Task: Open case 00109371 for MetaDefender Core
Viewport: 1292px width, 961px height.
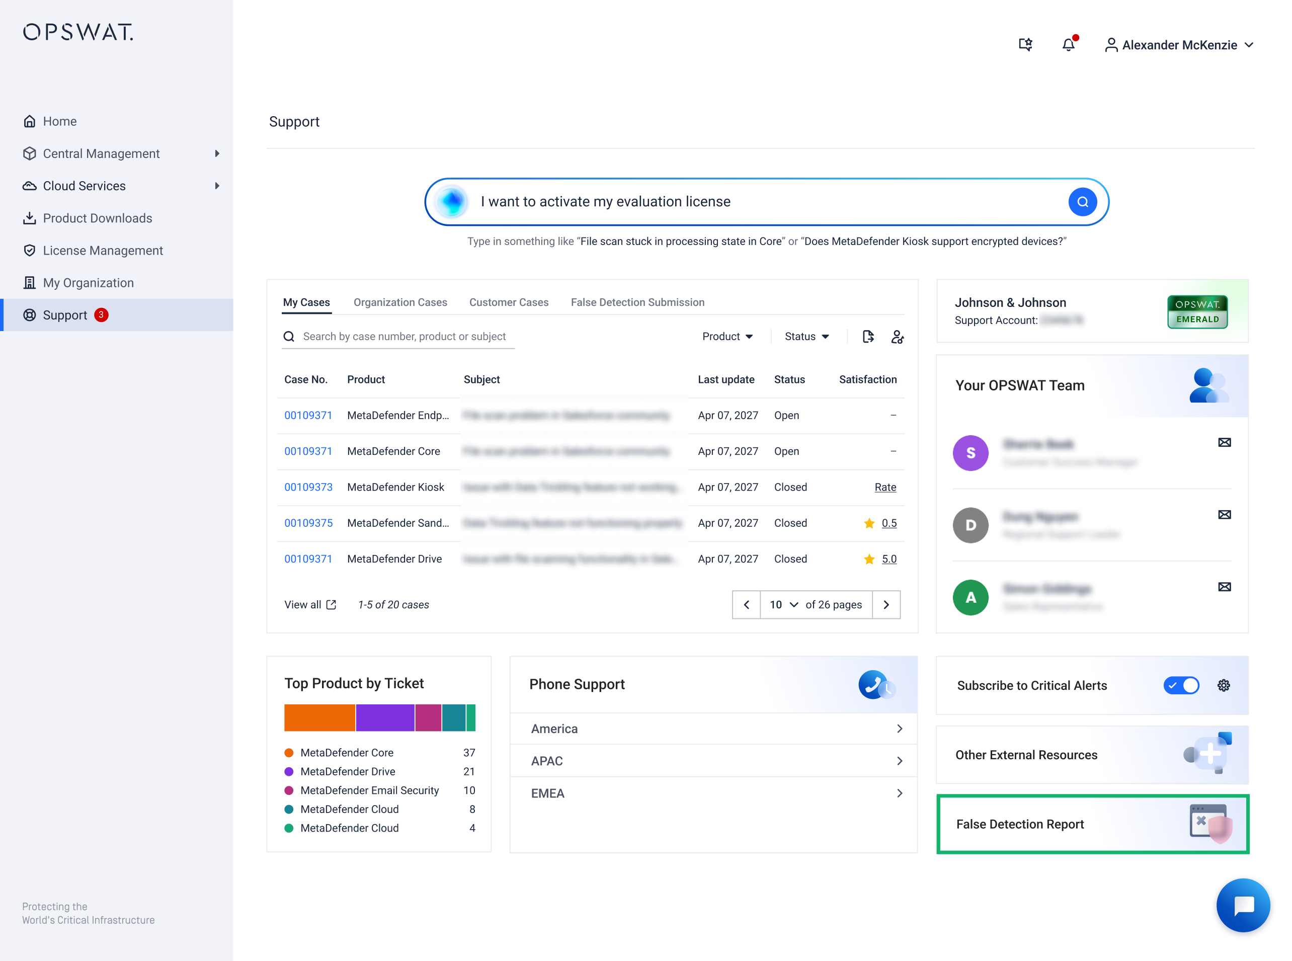Action: click(308, 451)
